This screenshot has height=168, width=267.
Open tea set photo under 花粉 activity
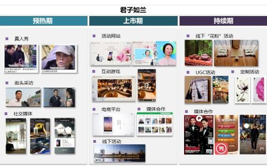pyautogui.click(x=199, y=53)
